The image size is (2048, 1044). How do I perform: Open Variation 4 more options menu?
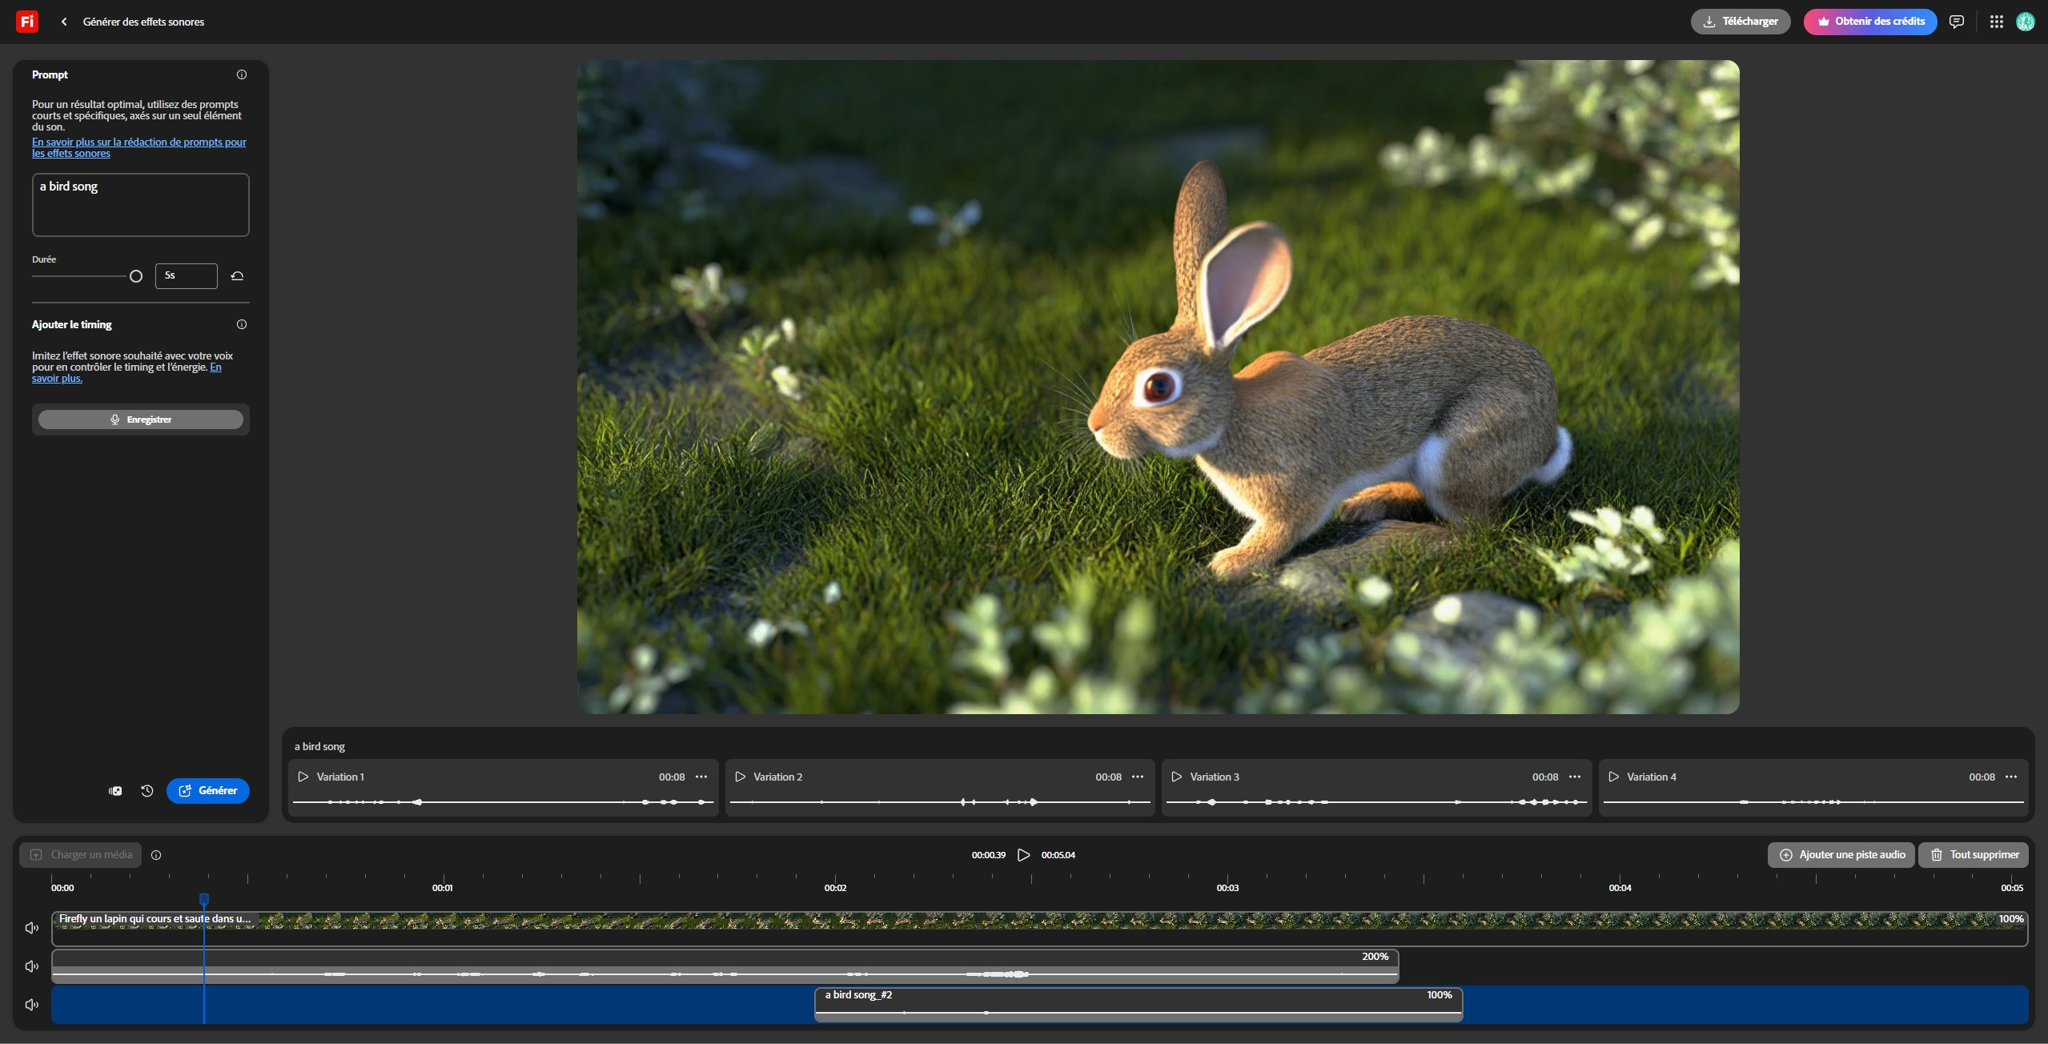pyautogui.click(x=2011, y=777)
